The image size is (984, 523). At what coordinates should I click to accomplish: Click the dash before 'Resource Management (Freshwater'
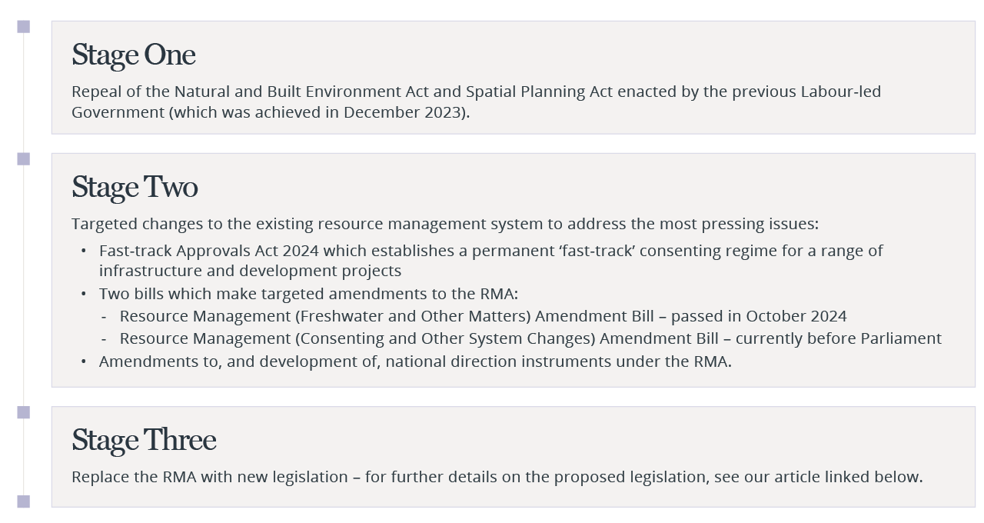(104, 317)
